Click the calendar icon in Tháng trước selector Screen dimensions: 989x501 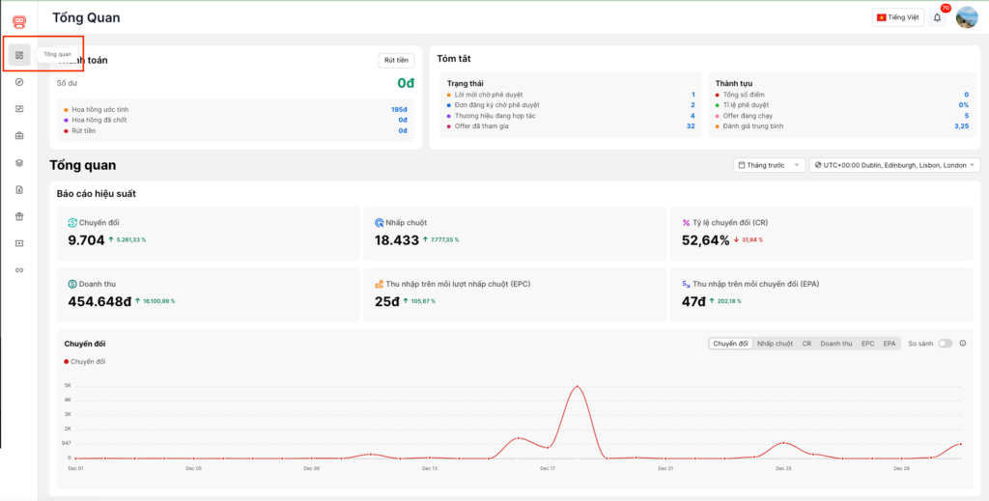[x=741, y=165]
